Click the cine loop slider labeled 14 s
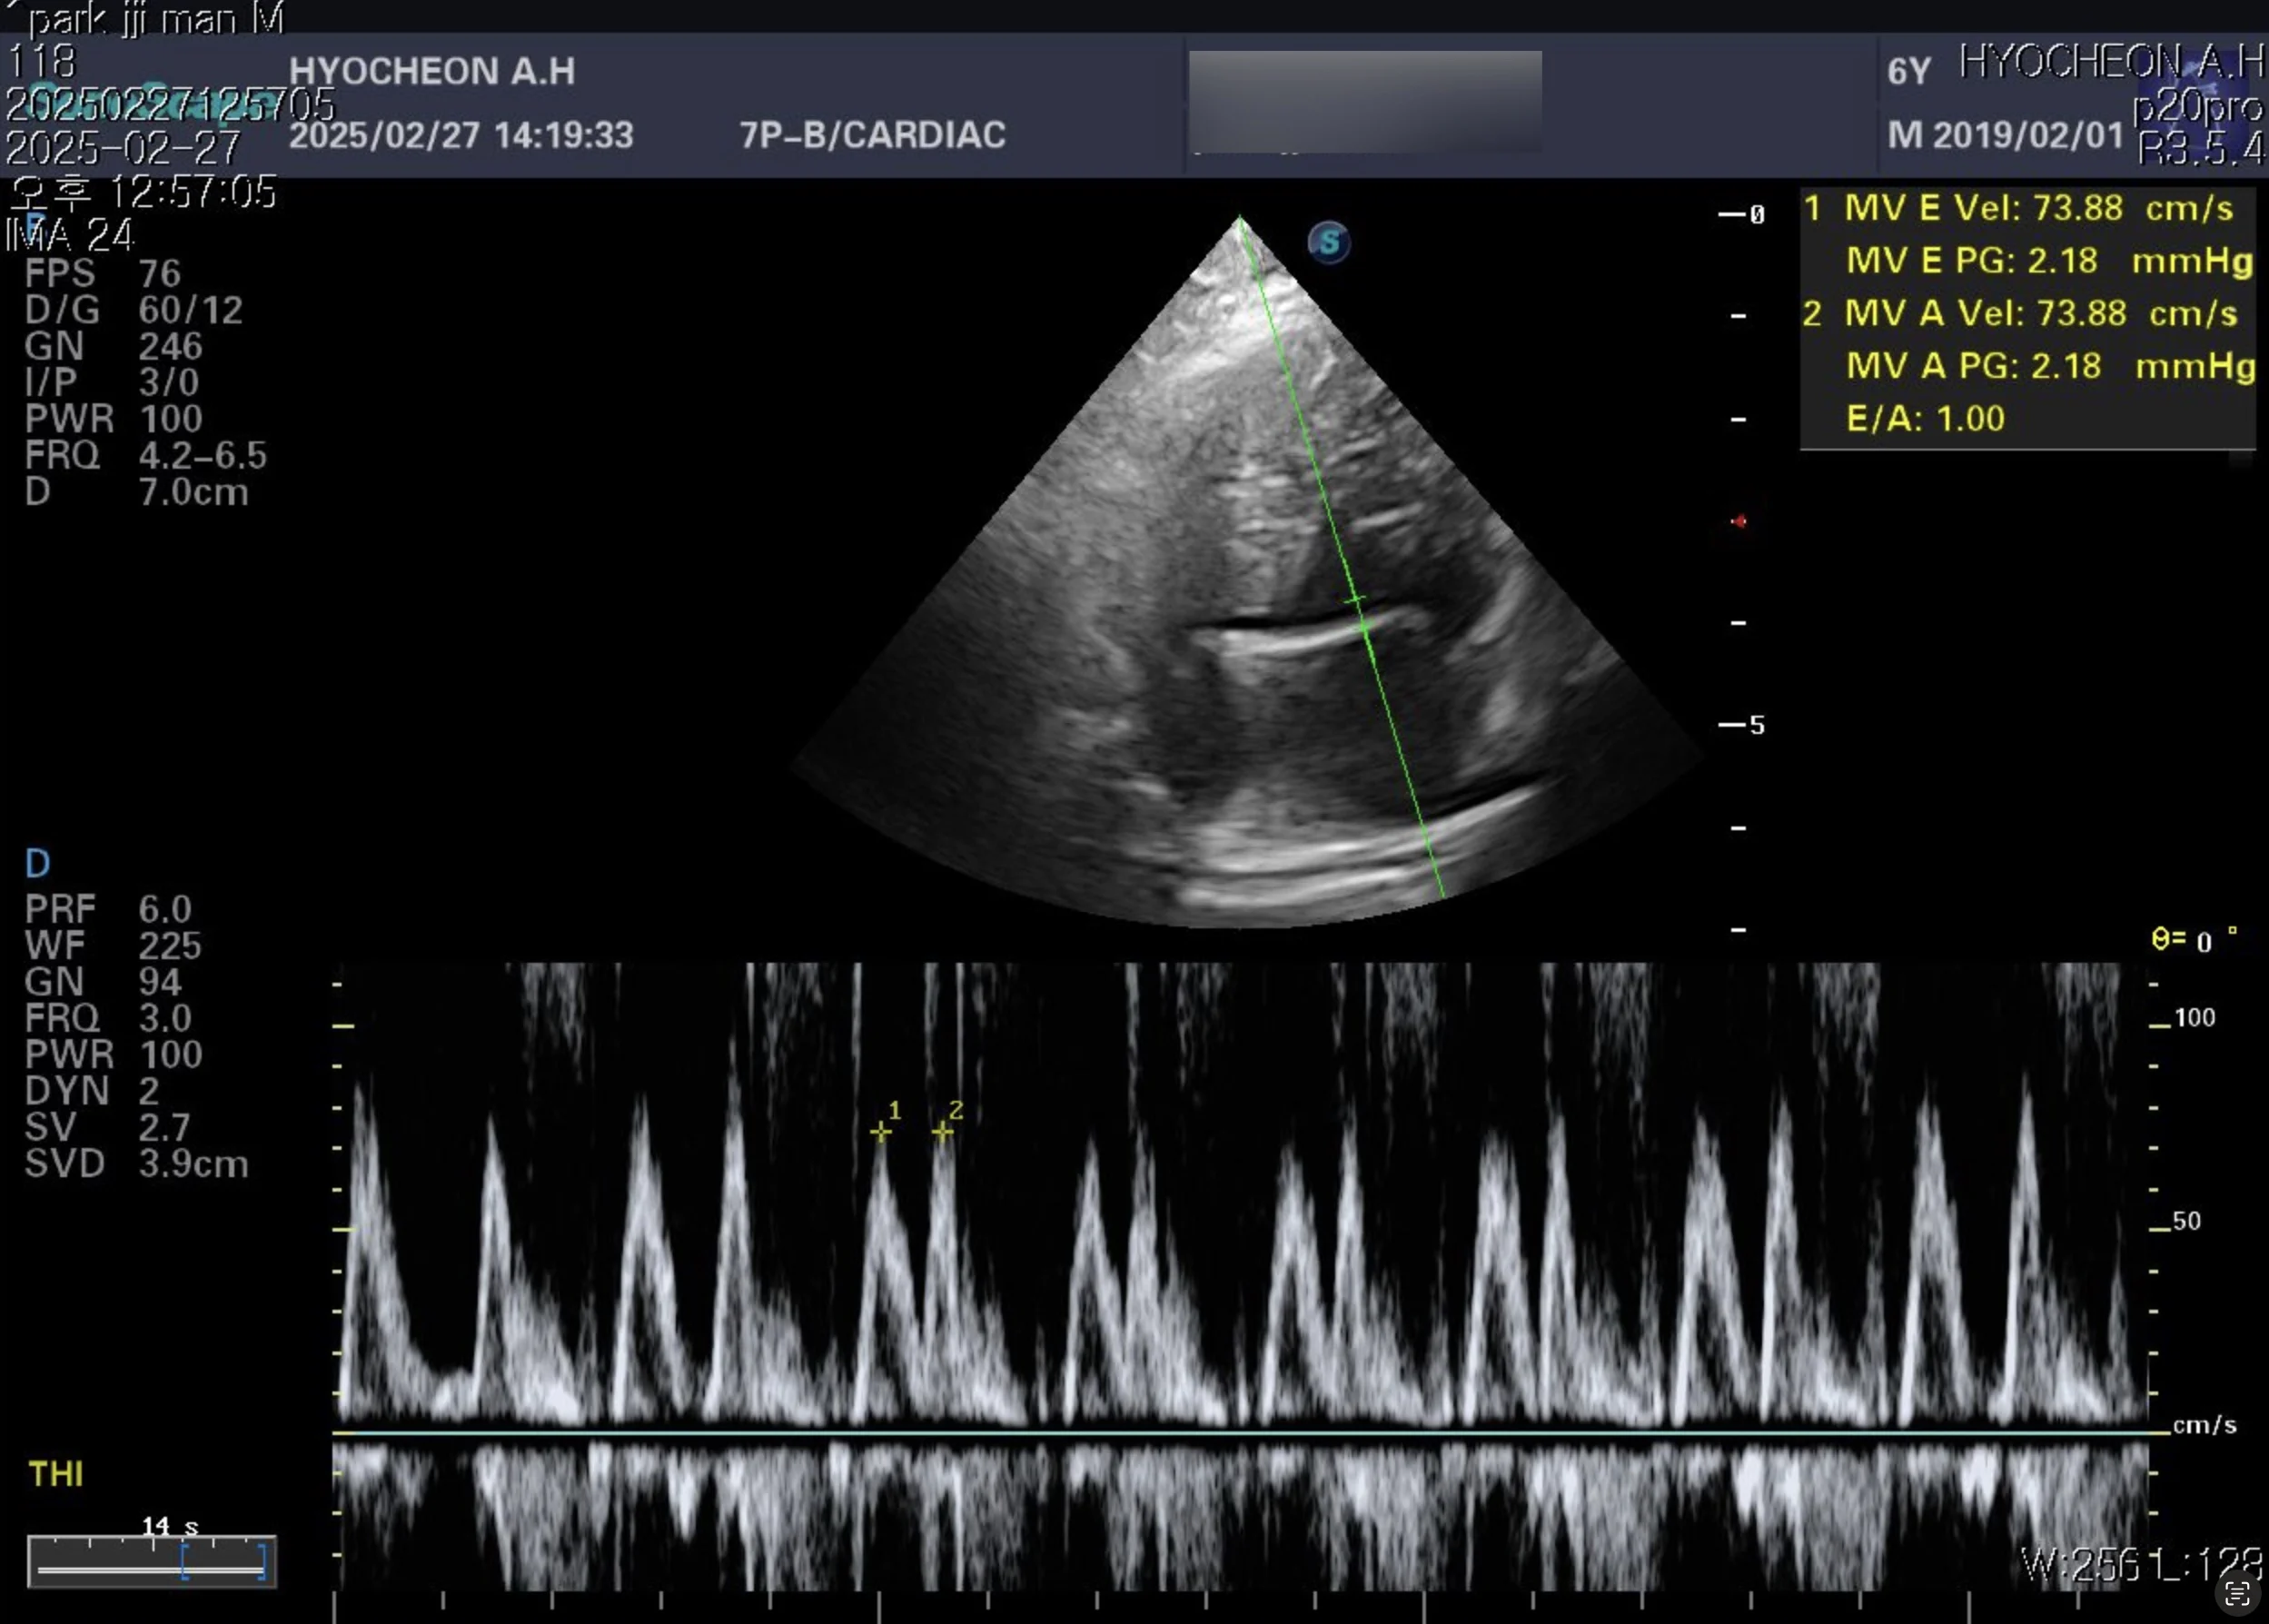2269x1624 pixels. pos(152,1561)
